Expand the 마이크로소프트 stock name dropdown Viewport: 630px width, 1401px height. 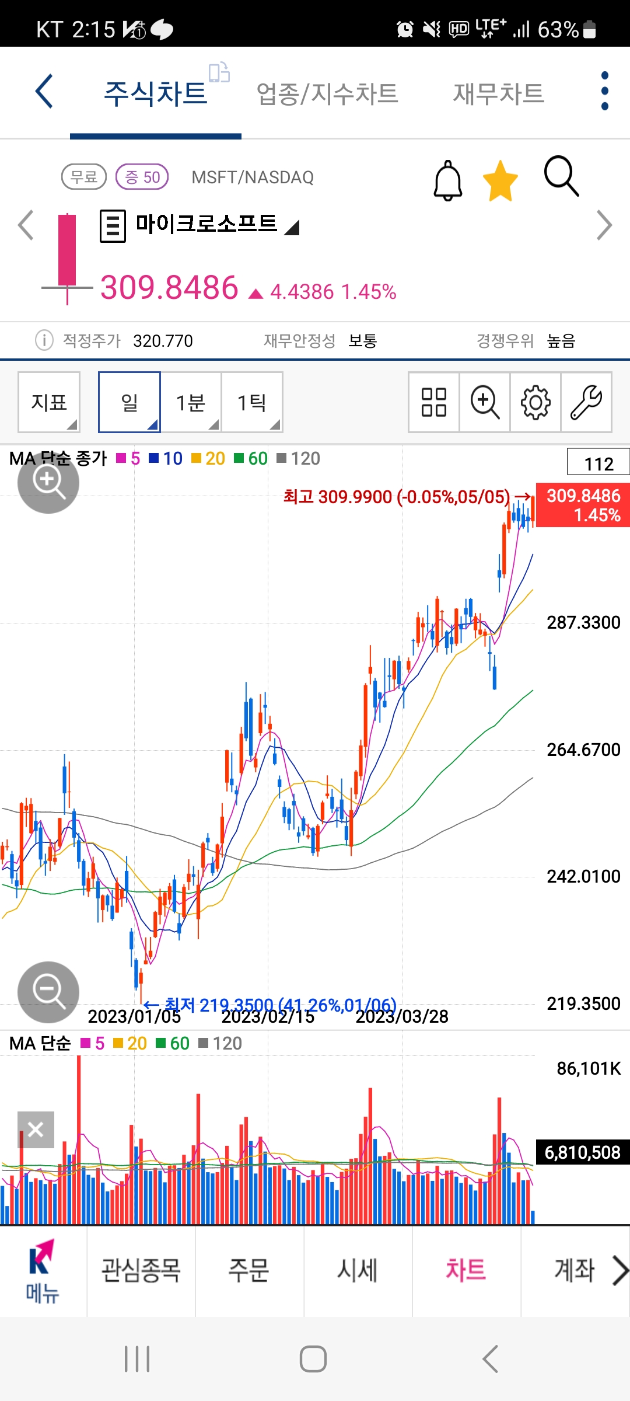coord(217,224)
